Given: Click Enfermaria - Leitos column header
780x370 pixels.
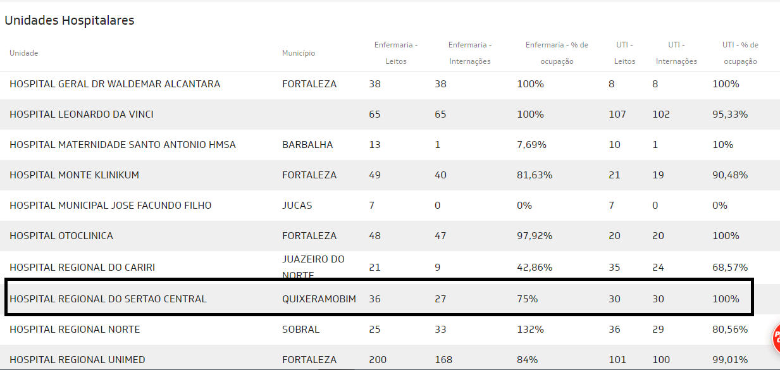Looking at the screenshot, I should tap(396, 53).
